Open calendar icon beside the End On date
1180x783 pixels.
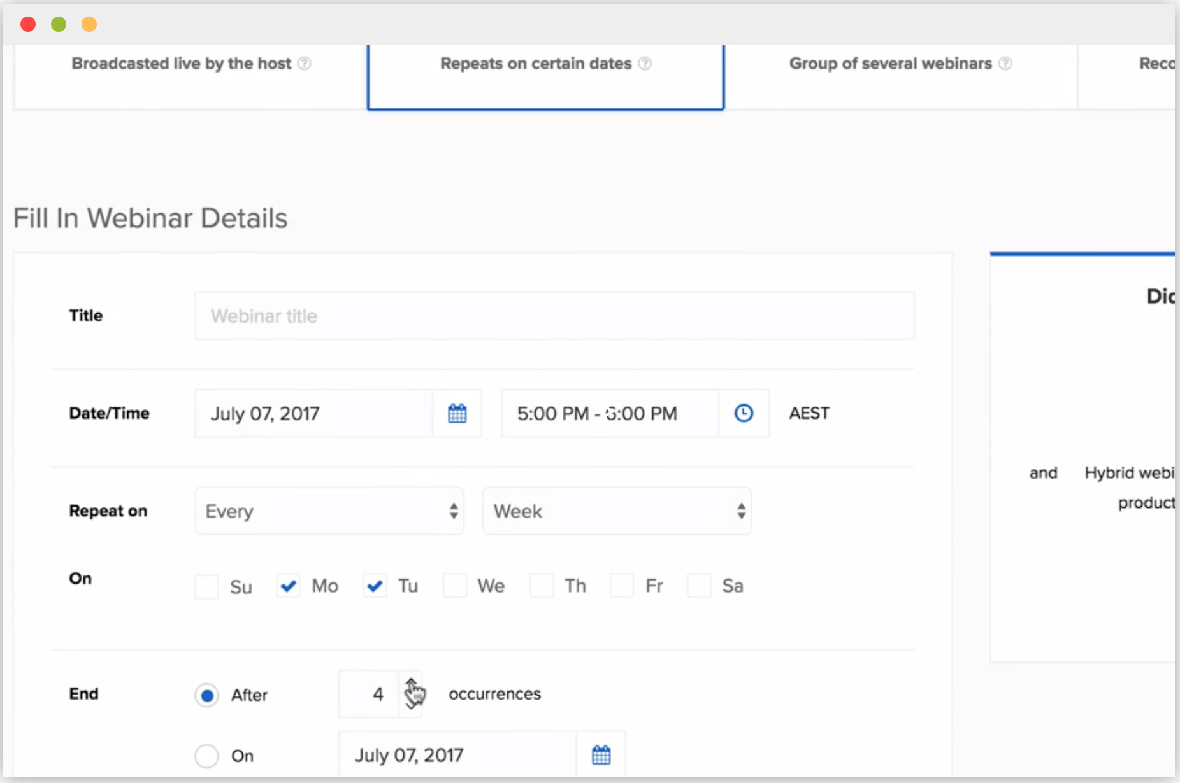pyautogui.click(x=601, y=755)
